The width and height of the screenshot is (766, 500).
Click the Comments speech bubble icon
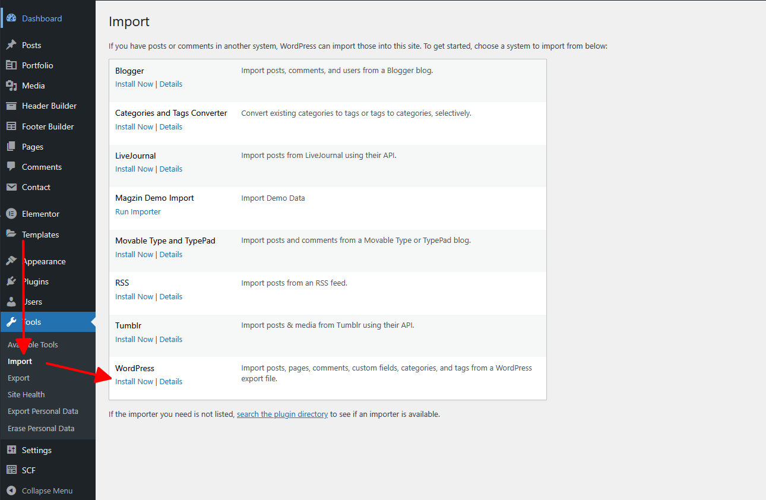[11, 167]
